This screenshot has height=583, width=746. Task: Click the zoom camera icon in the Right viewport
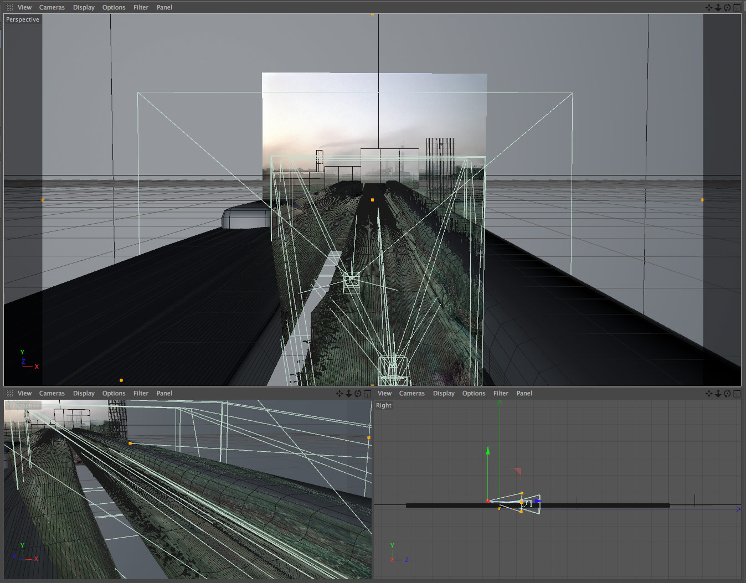pyautogui.click(x=718, y=394)
